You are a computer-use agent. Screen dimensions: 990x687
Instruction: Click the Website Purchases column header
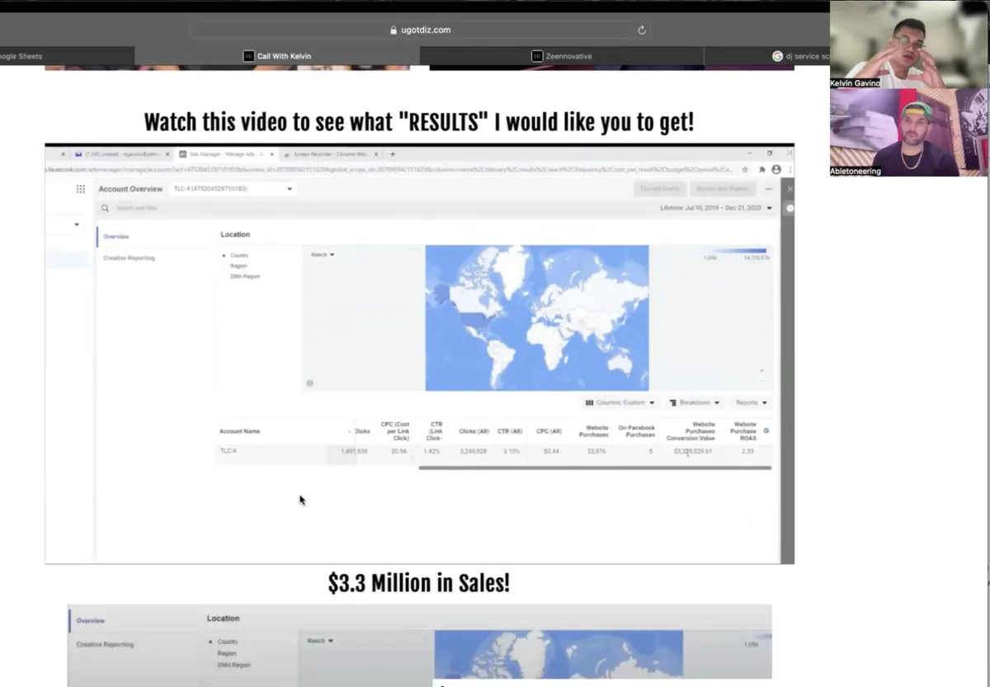593,431
